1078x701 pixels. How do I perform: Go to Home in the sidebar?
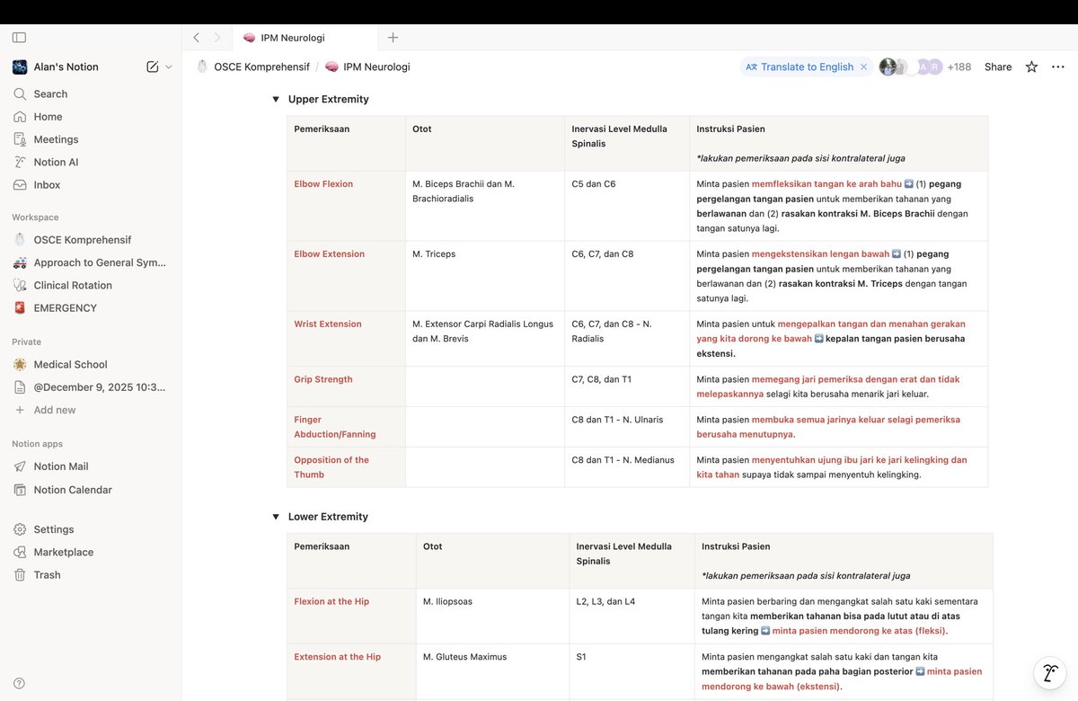[91, 117]
